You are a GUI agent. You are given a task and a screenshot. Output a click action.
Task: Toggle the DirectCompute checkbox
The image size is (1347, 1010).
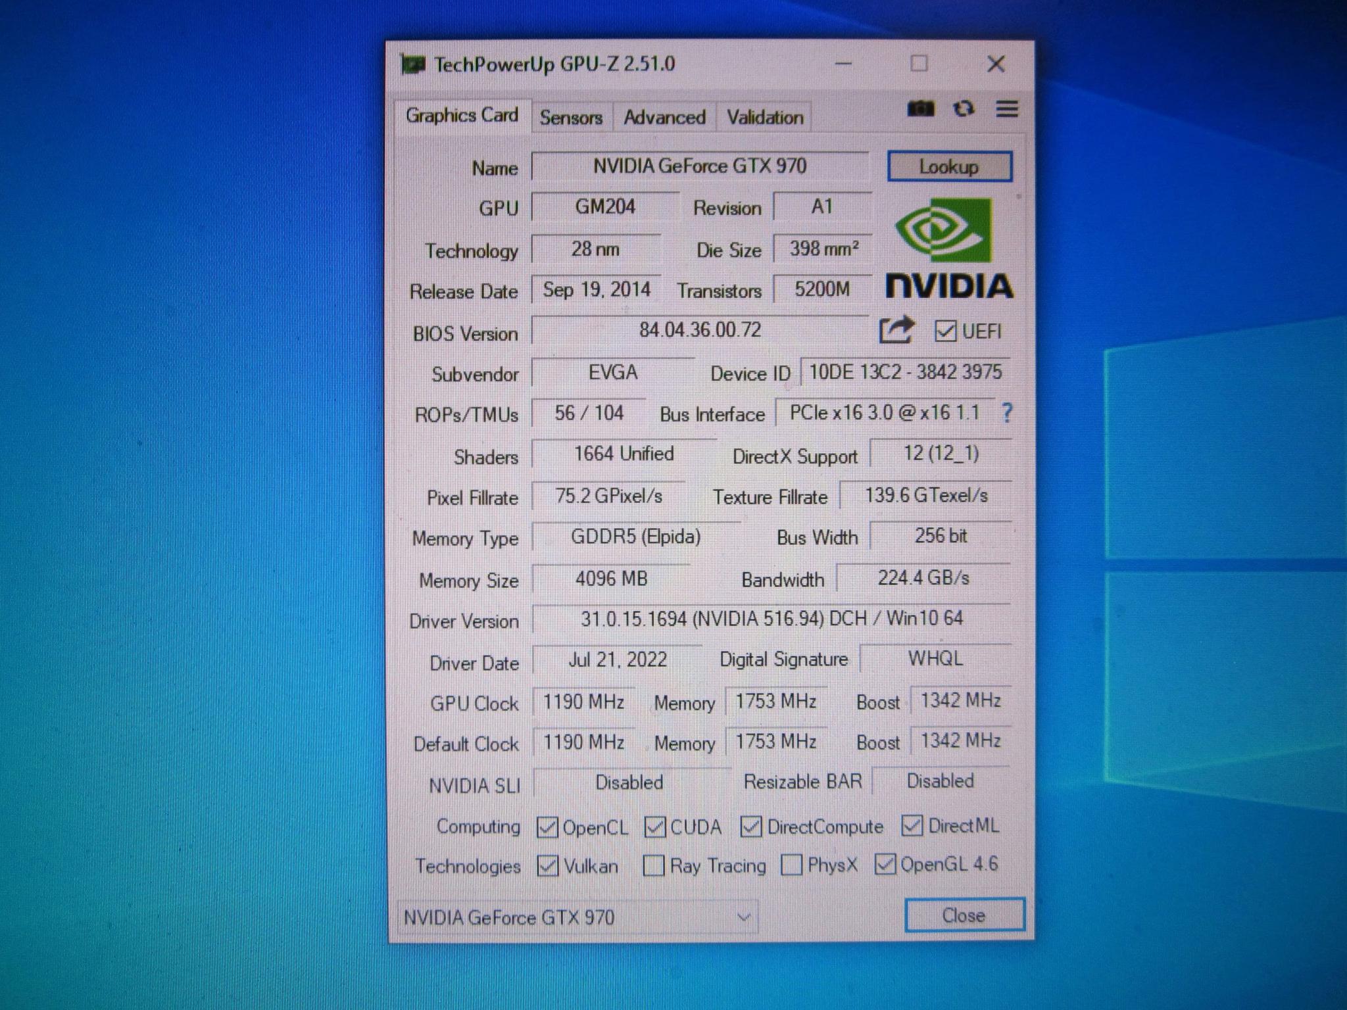[751, 826]
